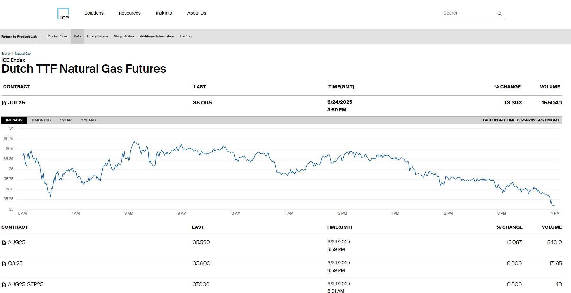Click the 8 AM axis label on chart
The width and height of the screenshot is (571, 293).
click(129, 213)
